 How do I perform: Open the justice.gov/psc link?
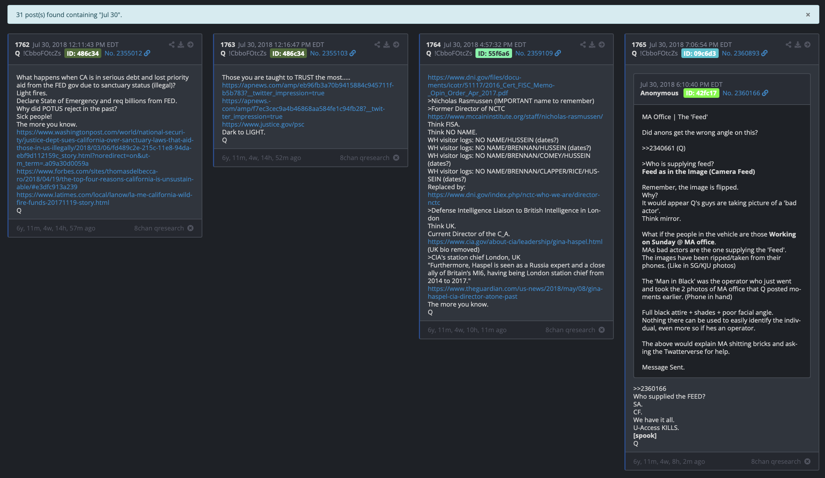click(263, 124)
